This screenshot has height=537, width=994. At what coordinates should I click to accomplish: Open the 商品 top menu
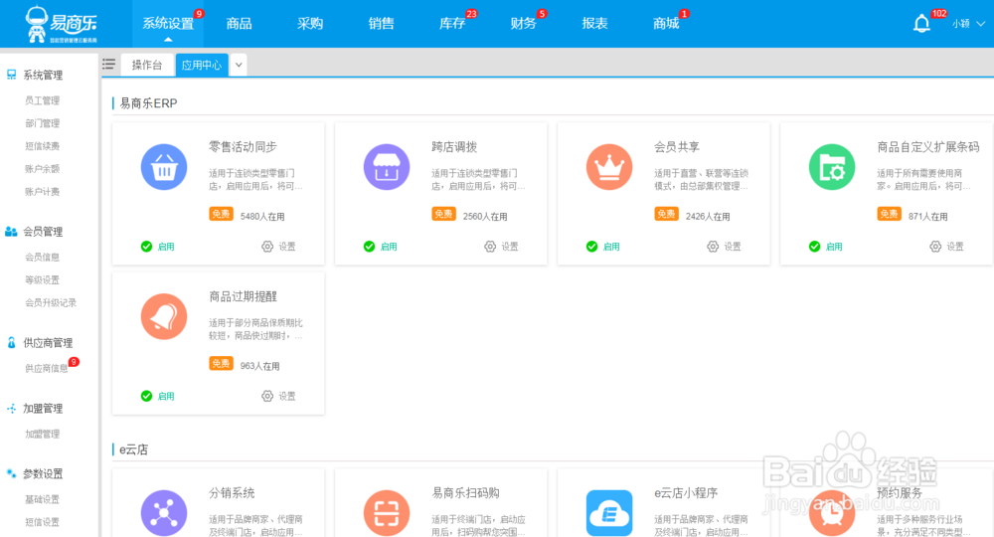[x=239, y=24]
